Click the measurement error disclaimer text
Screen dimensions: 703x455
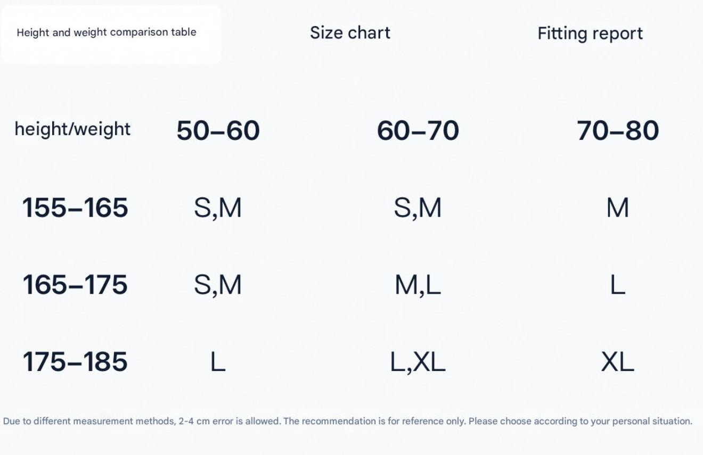pos(347,421)
